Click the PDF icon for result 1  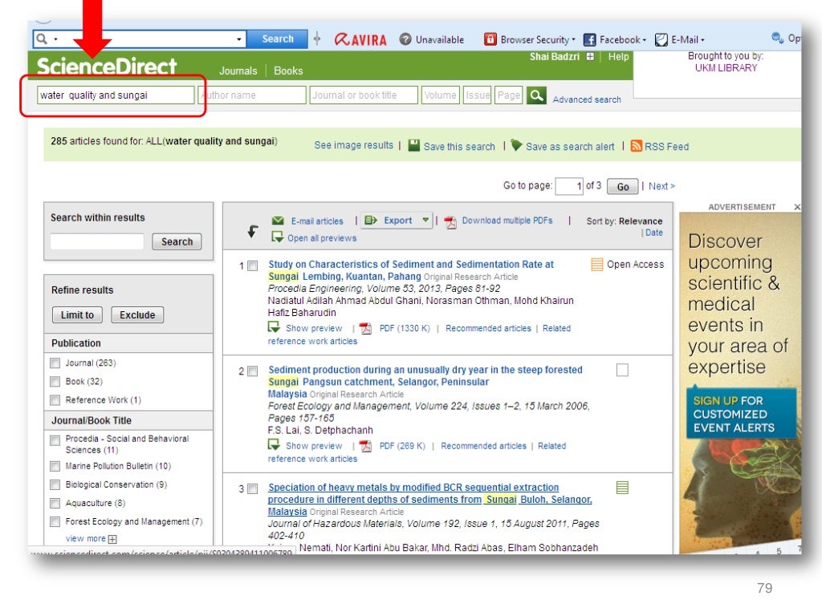365,328
